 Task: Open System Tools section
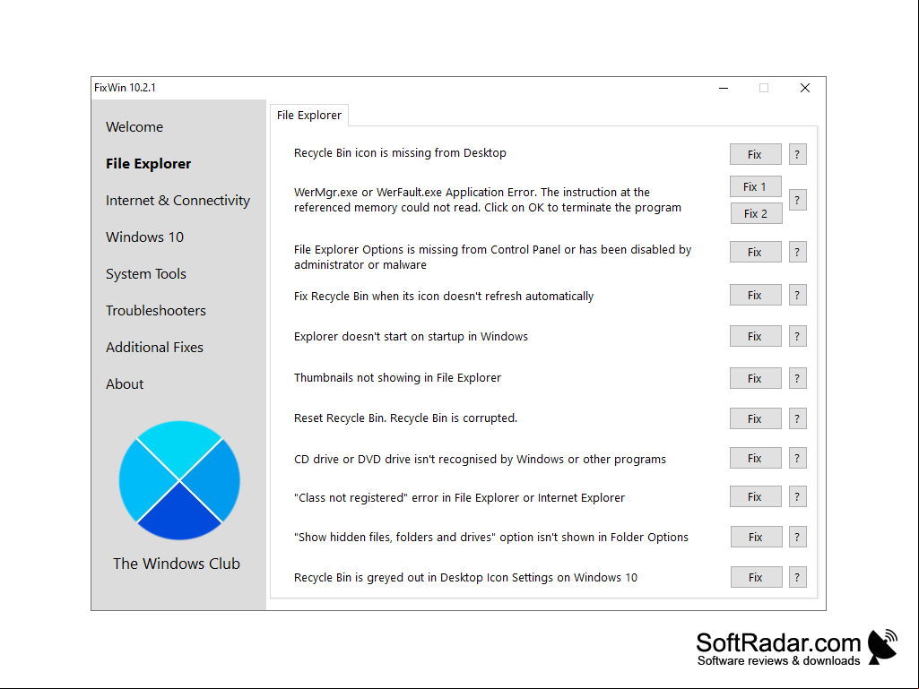[146, 273]
